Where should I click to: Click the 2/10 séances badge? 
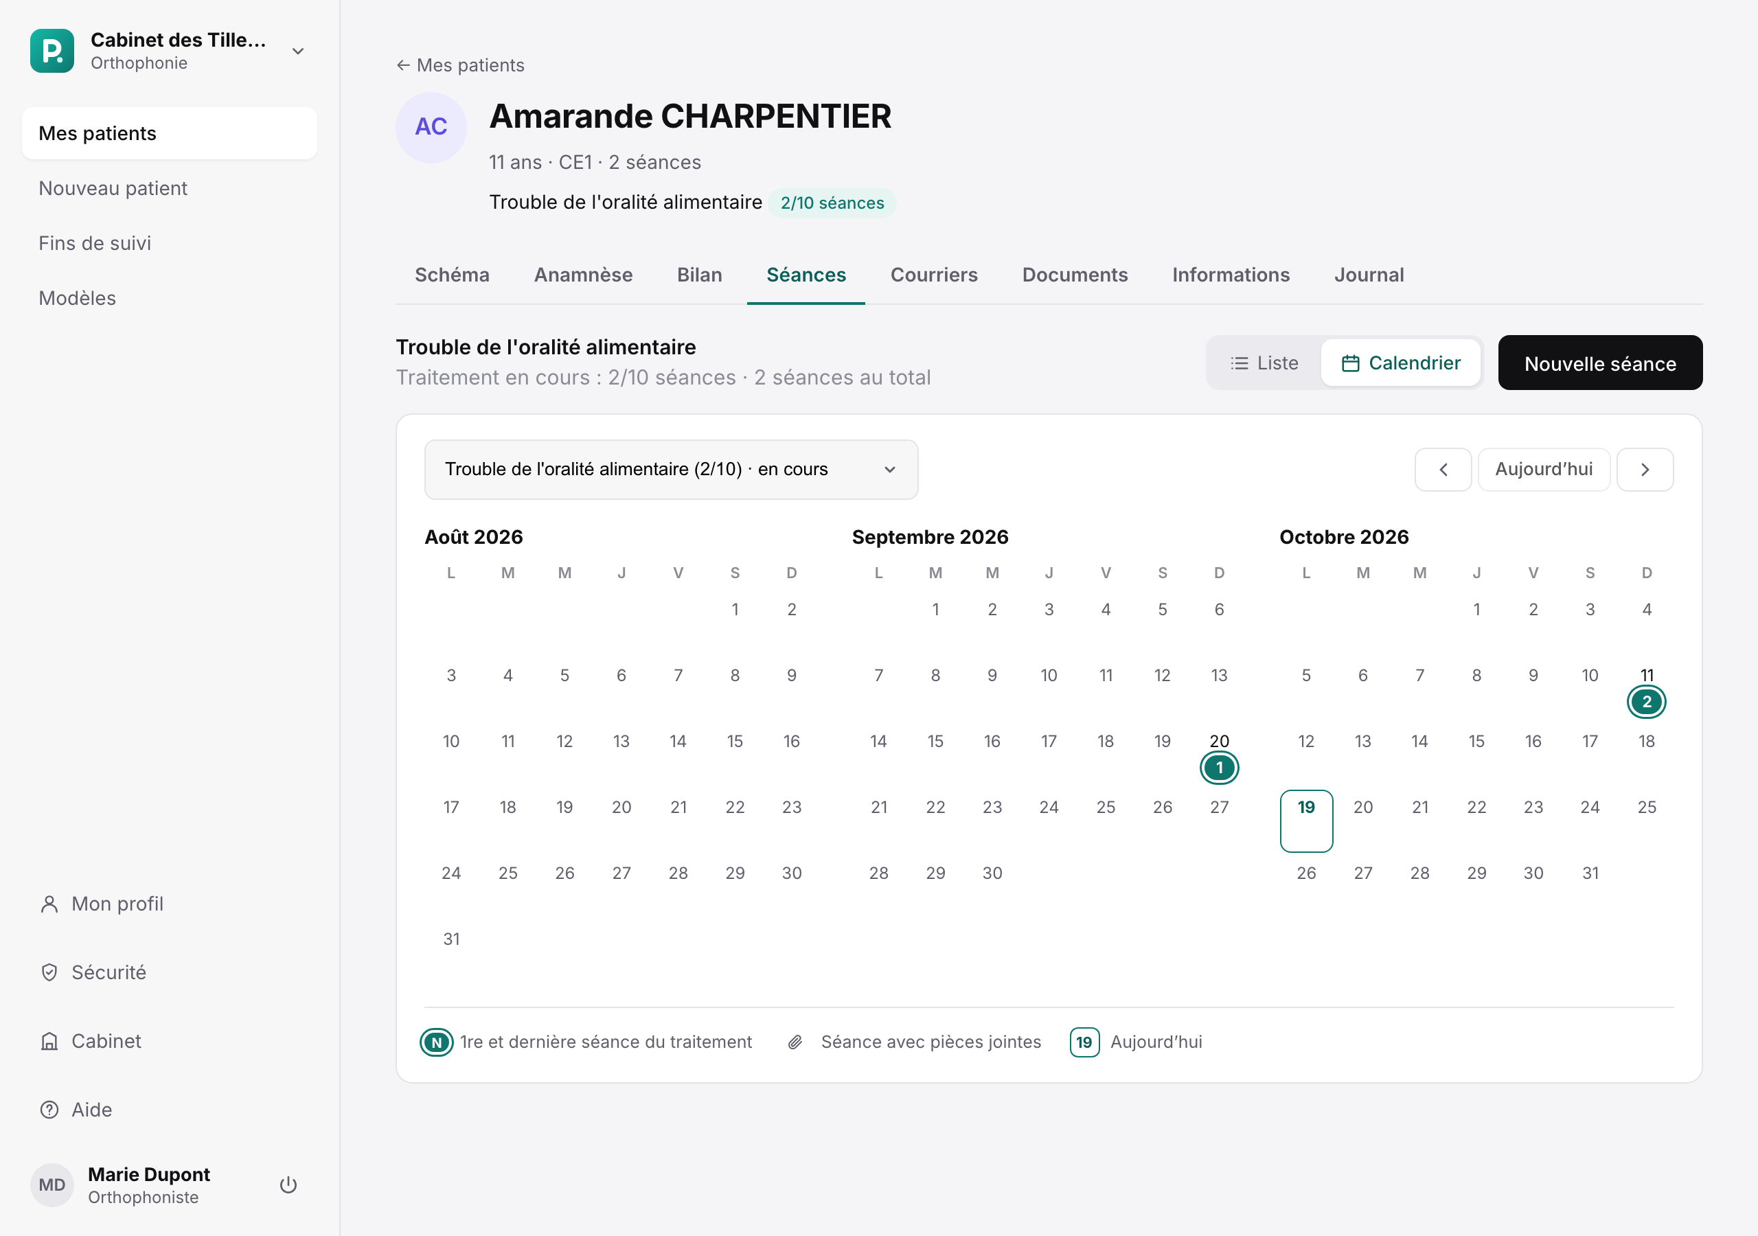(x=832, y=203)
